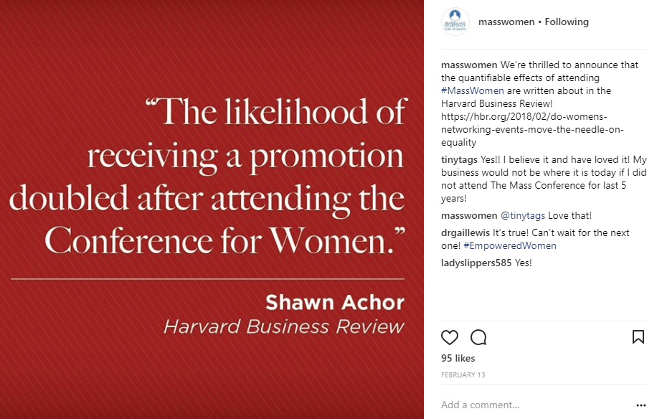This screenshot has height=419, width=662.
Task: Click masswomen username in the caption
Action: coord(469,65)
